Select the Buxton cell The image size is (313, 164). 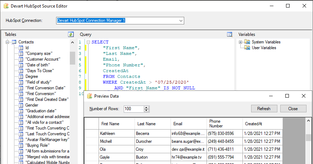click(153, 157)
